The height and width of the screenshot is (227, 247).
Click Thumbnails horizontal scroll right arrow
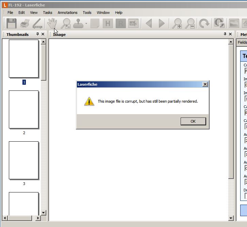point(38,218)
